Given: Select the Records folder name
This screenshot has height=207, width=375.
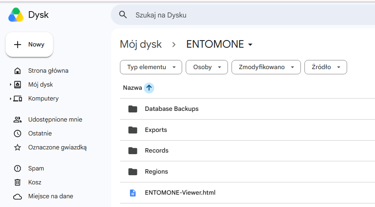Looking at the screenshot, I should pyautogui.click(x=156, y=151).
